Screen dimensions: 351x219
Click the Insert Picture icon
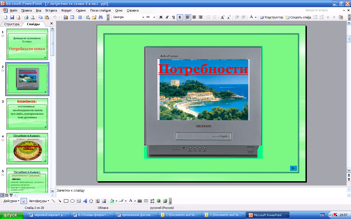(104, 201)
